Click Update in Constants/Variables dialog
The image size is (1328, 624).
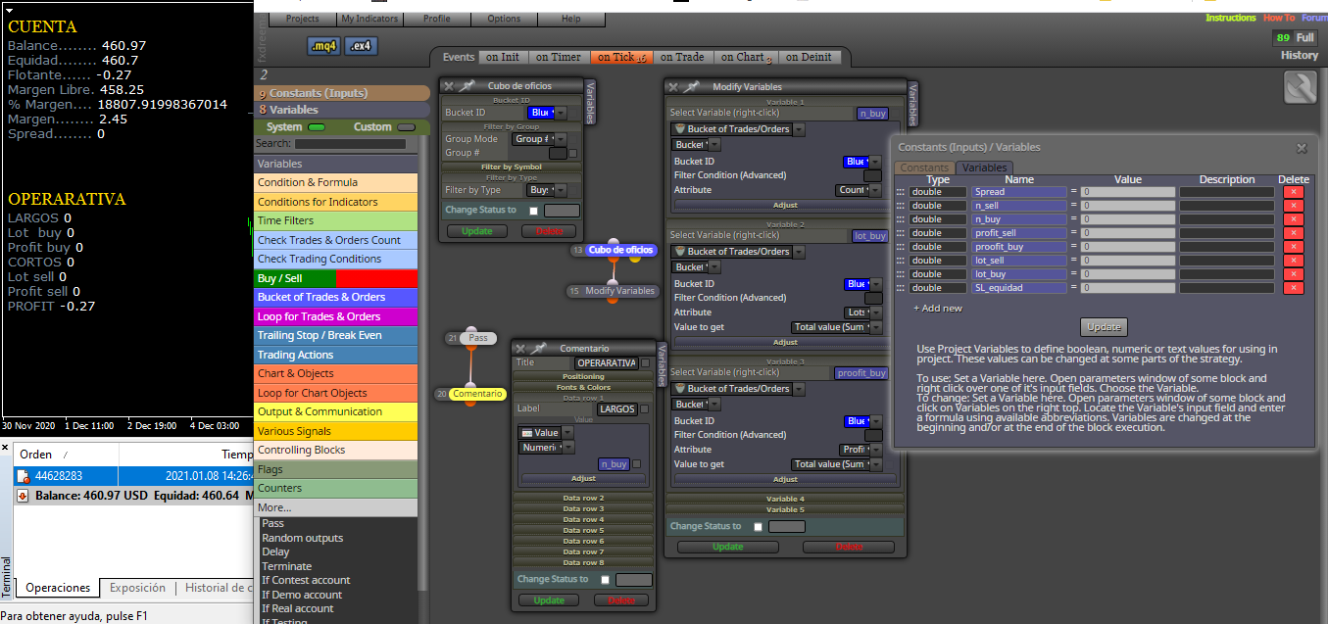[x=1105, y=327]
